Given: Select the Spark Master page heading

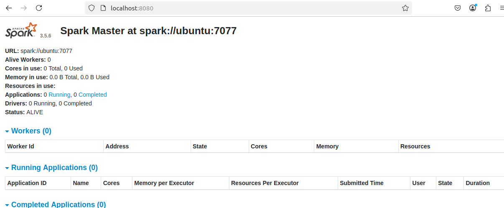Looking at the screenshot, I should 148,30.
